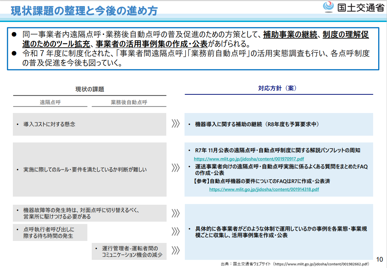The height and width of the screenshot is (268, 387).
Task: Click the triple chevron next to 導入コスト row
Action: tap(175, 124)
